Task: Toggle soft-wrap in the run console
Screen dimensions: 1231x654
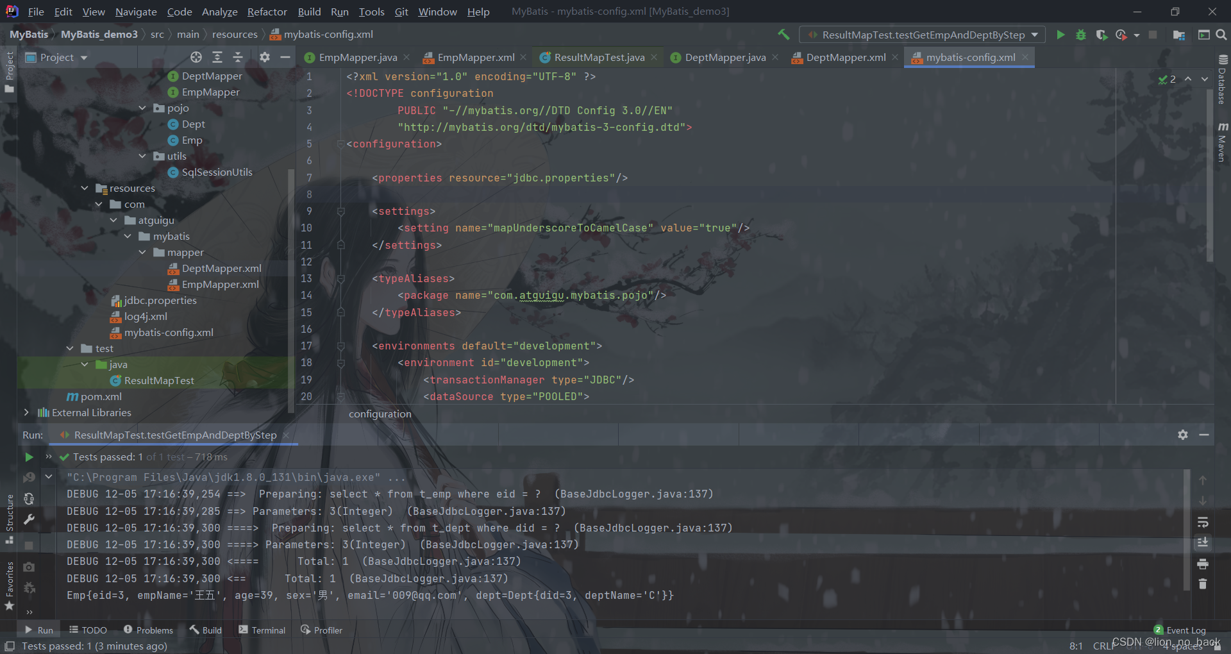Action: [1203, 523]
